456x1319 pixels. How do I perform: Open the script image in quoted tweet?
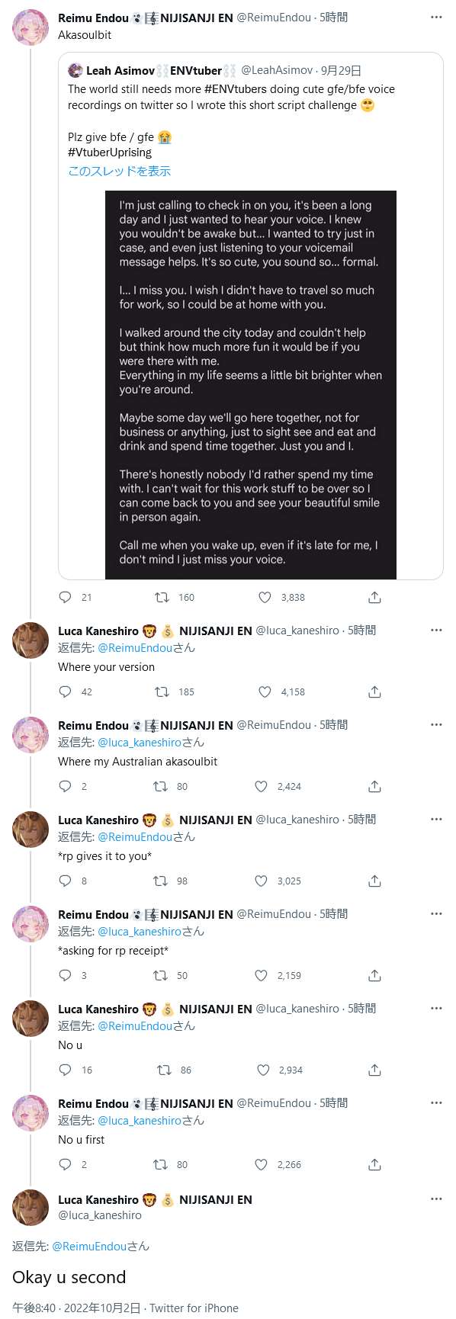tap(251, 385)
